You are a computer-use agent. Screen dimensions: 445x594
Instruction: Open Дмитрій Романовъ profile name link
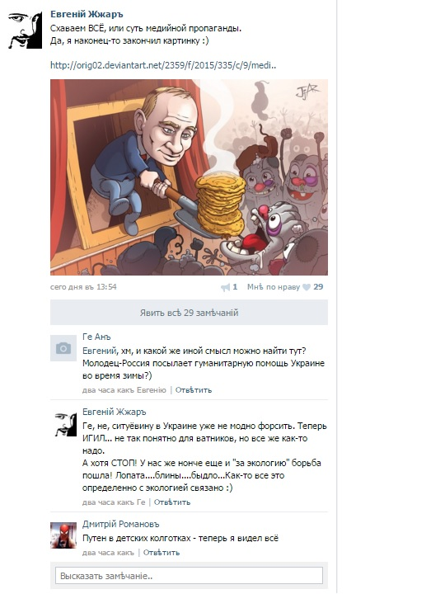point(120,524)
